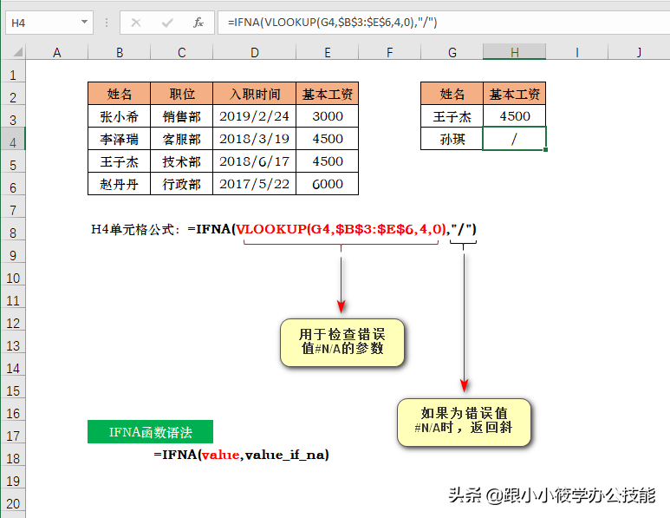Click cell H3 showing 4500
The width and height of the screenshot is (670, 518).
(515, 116)
